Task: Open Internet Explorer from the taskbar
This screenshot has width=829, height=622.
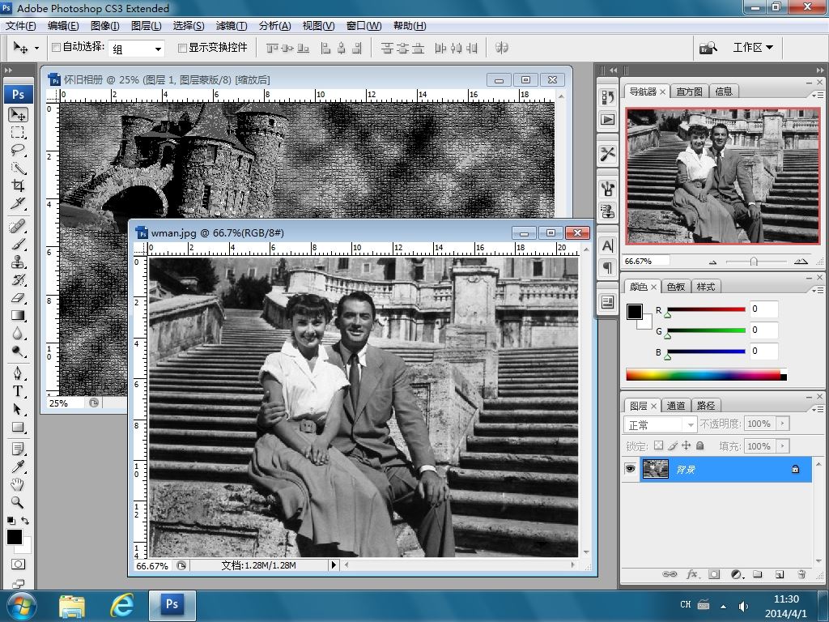Action: pos(121,604)
